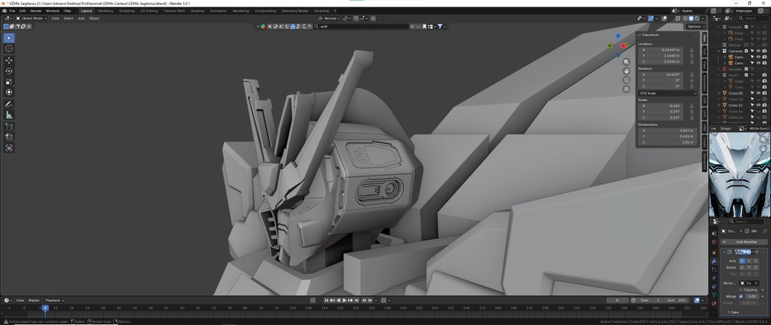The height and width of the screenshot is (325, 771).
Task: Toggle Mirror Axis X button
Action: click(742, 261)
